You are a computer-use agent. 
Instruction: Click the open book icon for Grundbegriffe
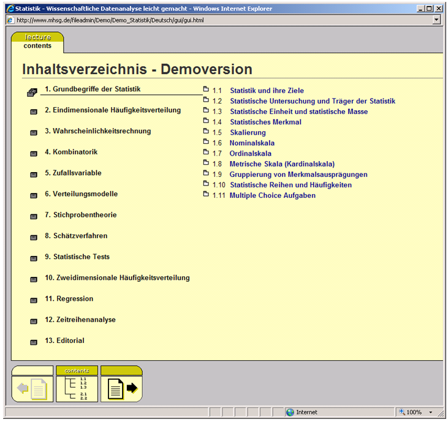click(32, 92)
